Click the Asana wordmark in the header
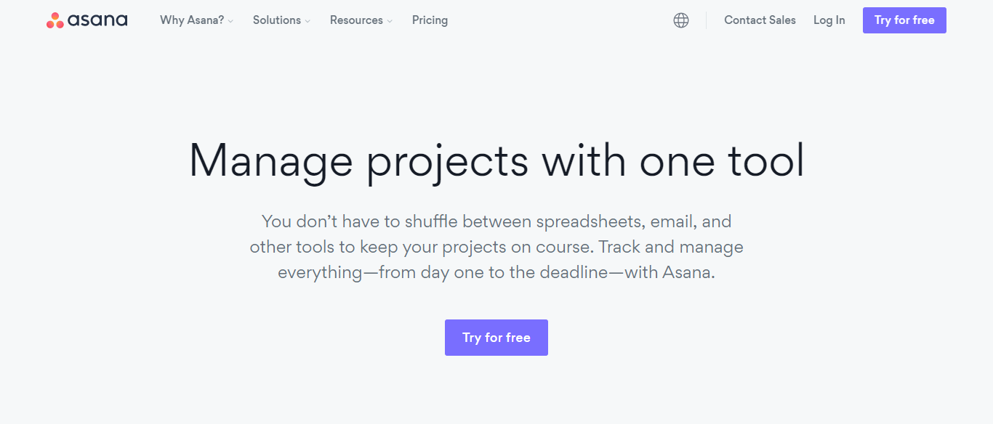The height and width of the screenshot is (424, 993). tap(98, 20)
